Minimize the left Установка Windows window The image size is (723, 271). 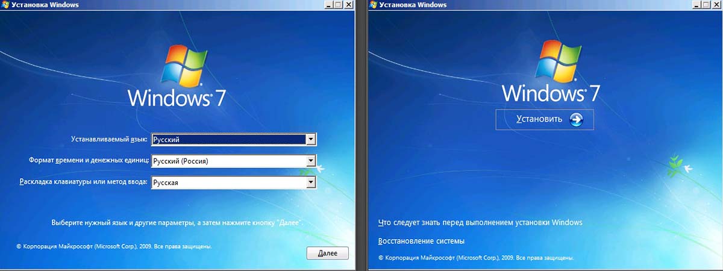[328, 4]
